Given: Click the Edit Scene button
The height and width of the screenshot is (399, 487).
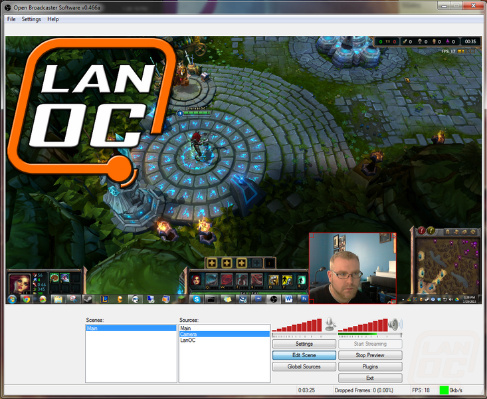Looking at the screenshot, I should (x=304, y=355).
